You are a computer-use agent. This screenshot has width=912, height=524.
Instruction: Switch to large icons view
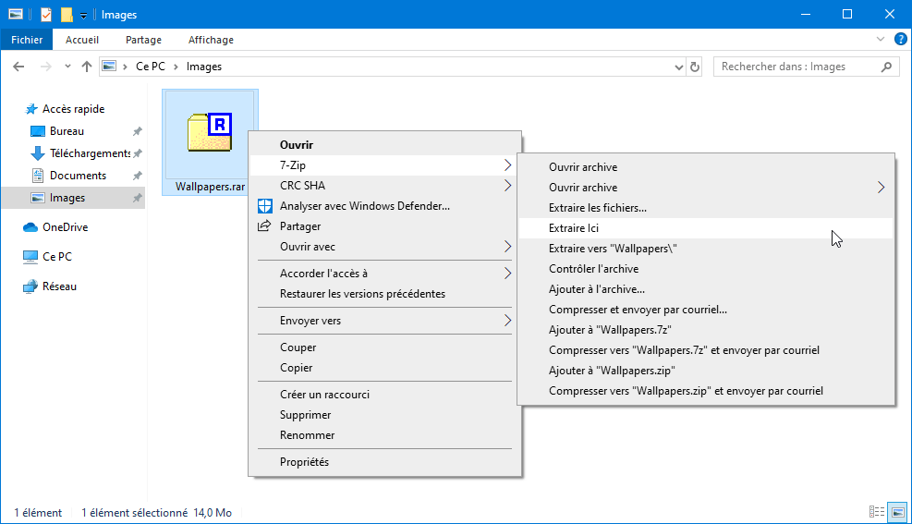pyautogui.click(x=898, y=512)
